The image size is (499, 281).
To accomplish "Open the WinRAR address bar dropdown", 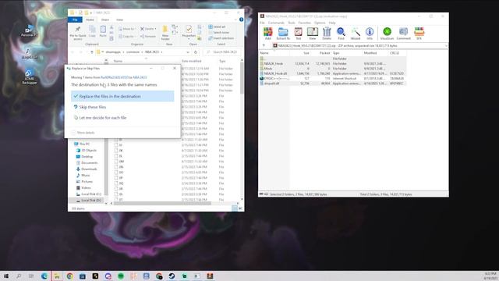I will pos(446,45).
